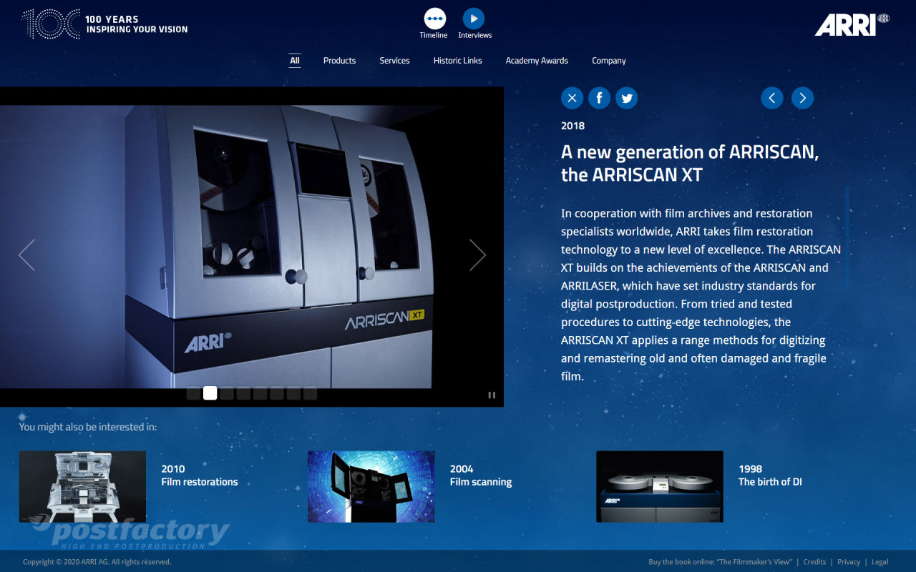
Task: Show the next slideshow image
Action: pyautogui.click(x=477, y=255)
